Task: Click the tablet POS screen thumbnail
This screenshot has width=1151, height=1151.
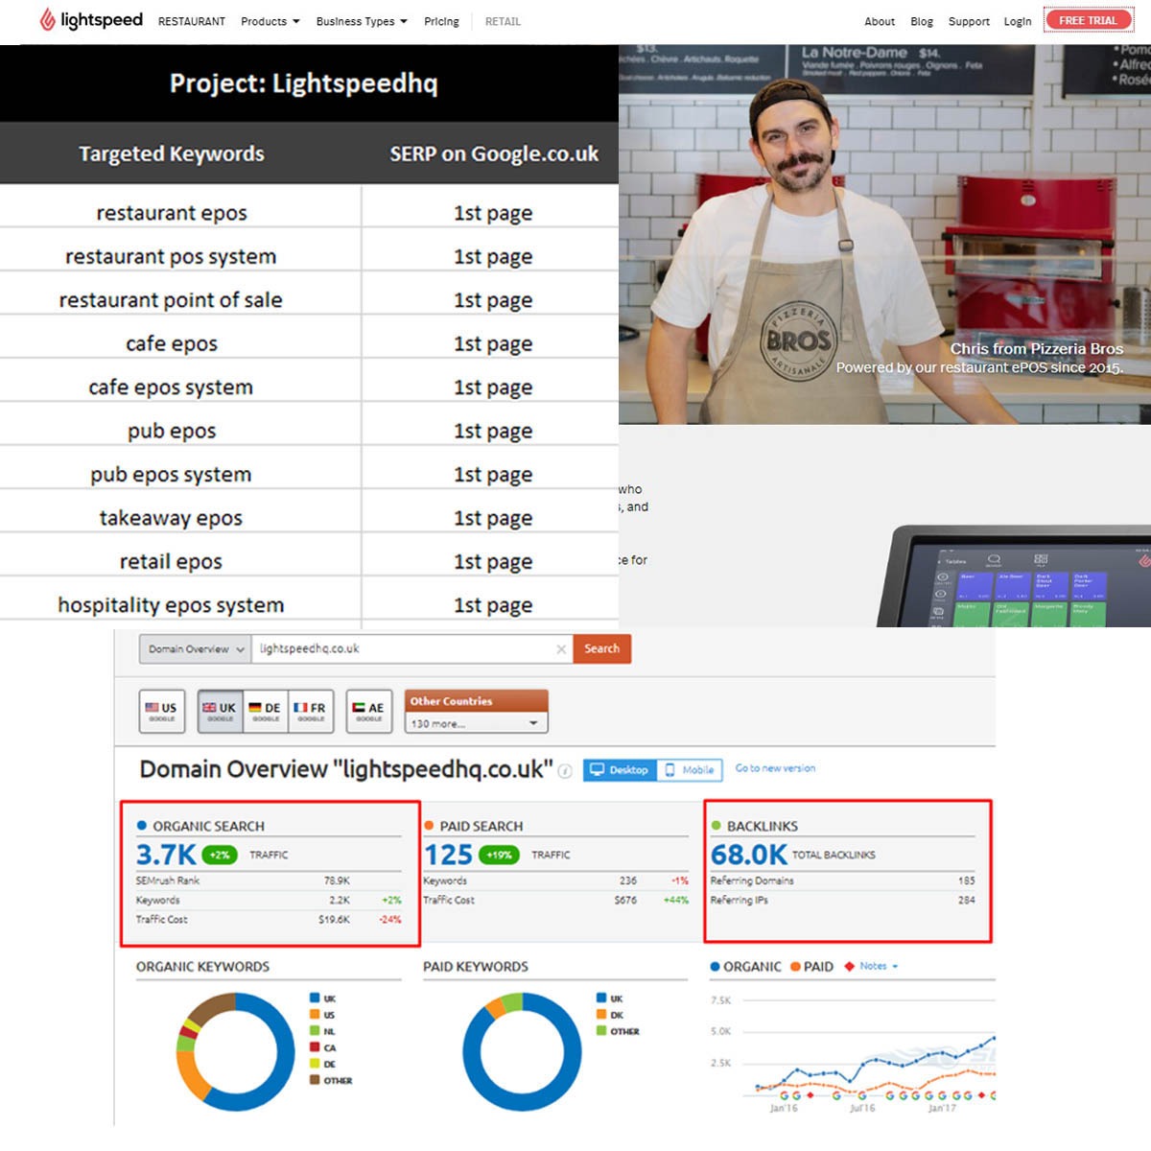Action: [x=1015, y=576]
